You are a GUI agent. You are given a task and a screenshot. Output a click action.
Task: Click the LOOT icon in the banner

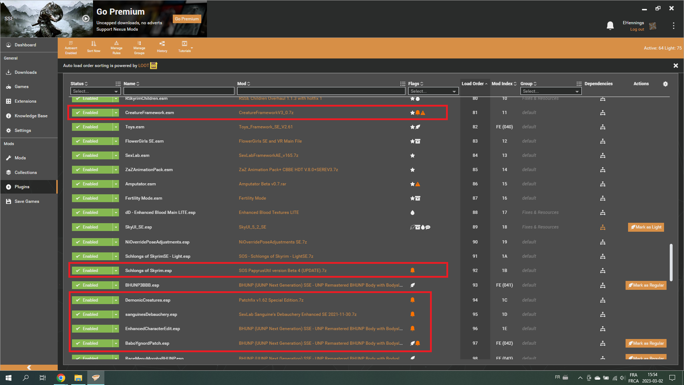tap(154, 66)
